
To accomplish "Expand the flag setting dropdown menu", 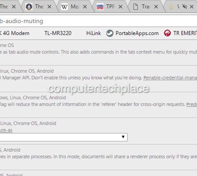I will (64, 137).
